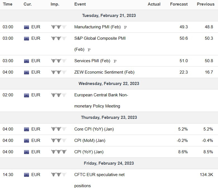
Task: Click the Event column header
Action: pyautogui.click(x=80, y=4)
